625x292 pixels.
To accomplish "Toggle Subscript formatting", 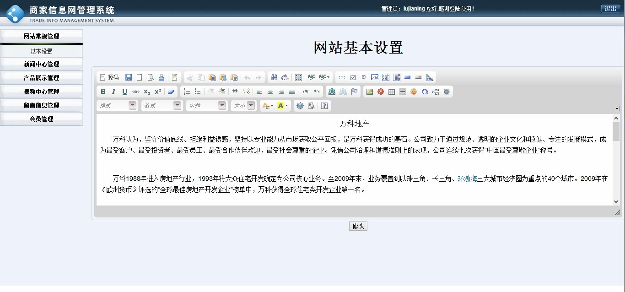I will point(147,92).
